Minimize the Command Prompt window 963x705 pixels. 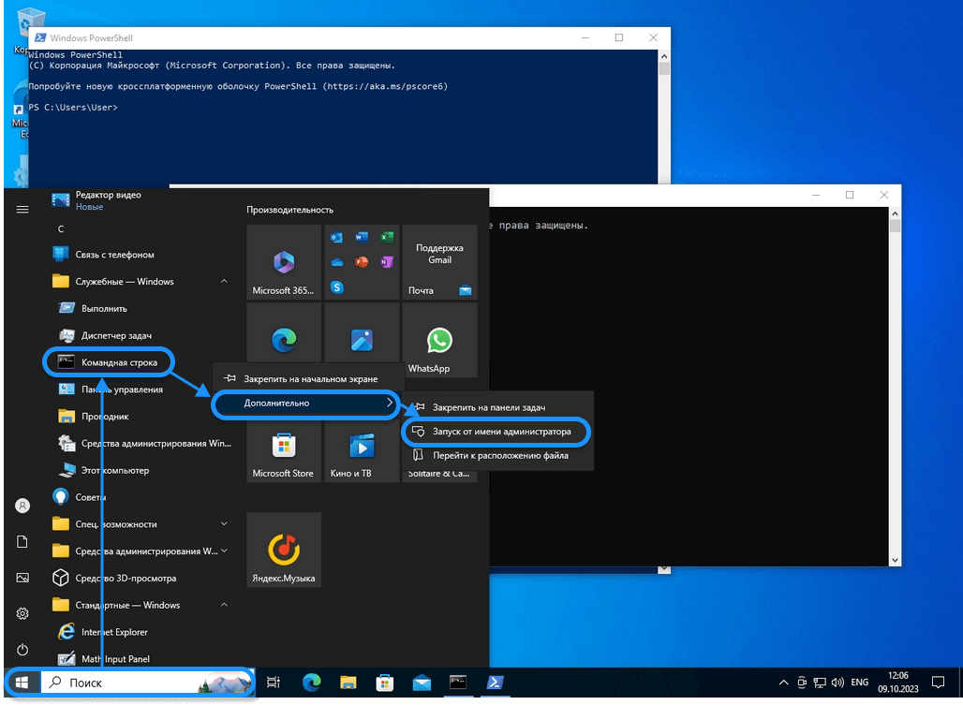pyautogui.click(x=816, y=195)
